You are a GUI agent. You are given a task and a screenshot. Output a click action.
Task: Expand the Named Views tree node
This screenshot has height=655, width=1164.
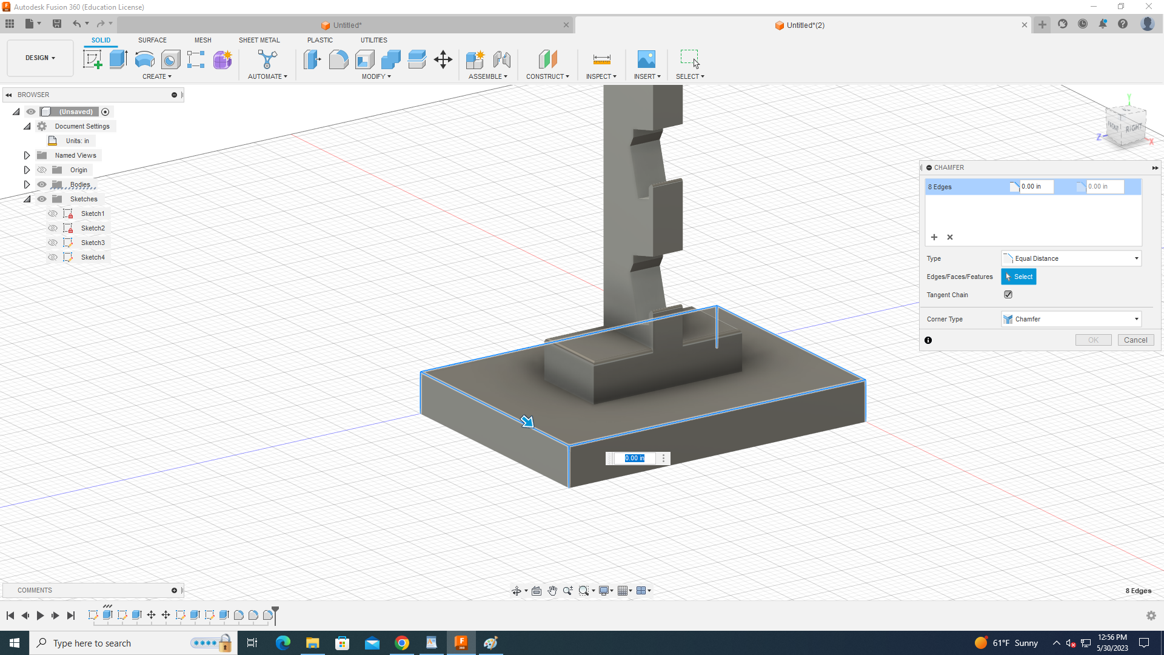tap(27, 155)
